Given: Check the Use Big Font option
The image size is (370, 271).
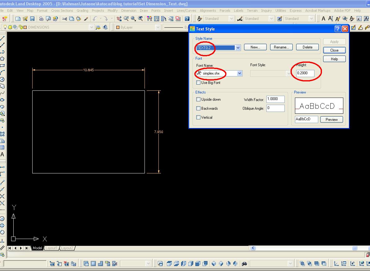Looking at the screenshot, I should coord(198,82).
